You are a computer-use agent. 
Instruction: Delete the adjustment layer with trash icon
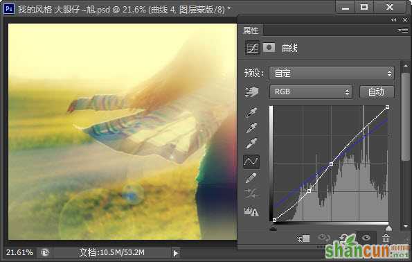click(x=386, y=238)
